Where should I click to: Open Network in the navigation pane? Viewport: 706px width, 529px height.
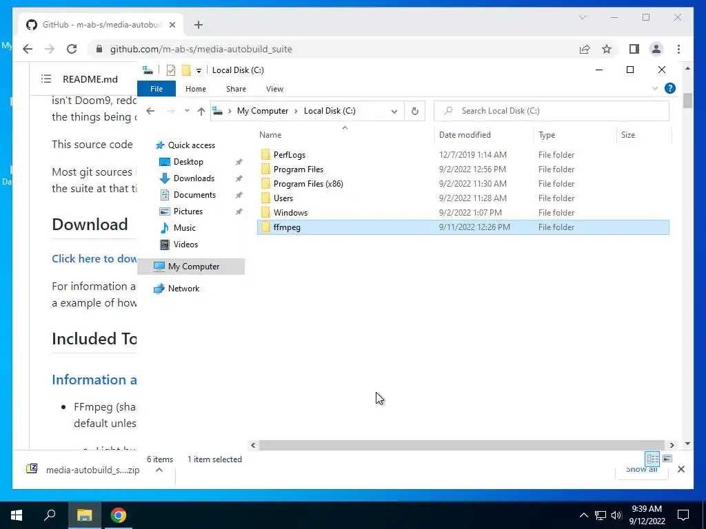tap(183, 289)
